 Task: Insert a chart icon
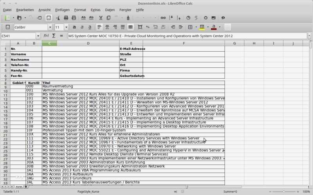point(188,18)
